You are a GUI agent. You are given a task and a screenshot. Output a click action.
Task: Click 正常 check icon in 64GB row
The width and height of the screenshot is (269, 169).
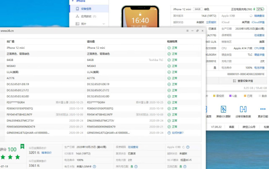[169, 60]
